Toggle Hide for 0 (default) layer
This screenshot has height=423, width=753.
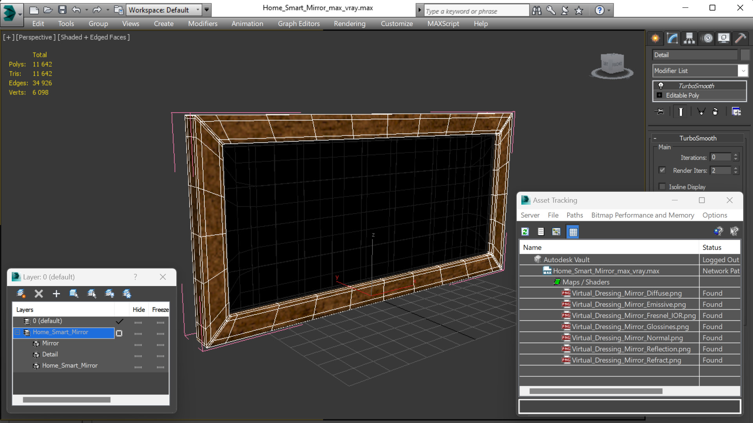coord(138,322)
